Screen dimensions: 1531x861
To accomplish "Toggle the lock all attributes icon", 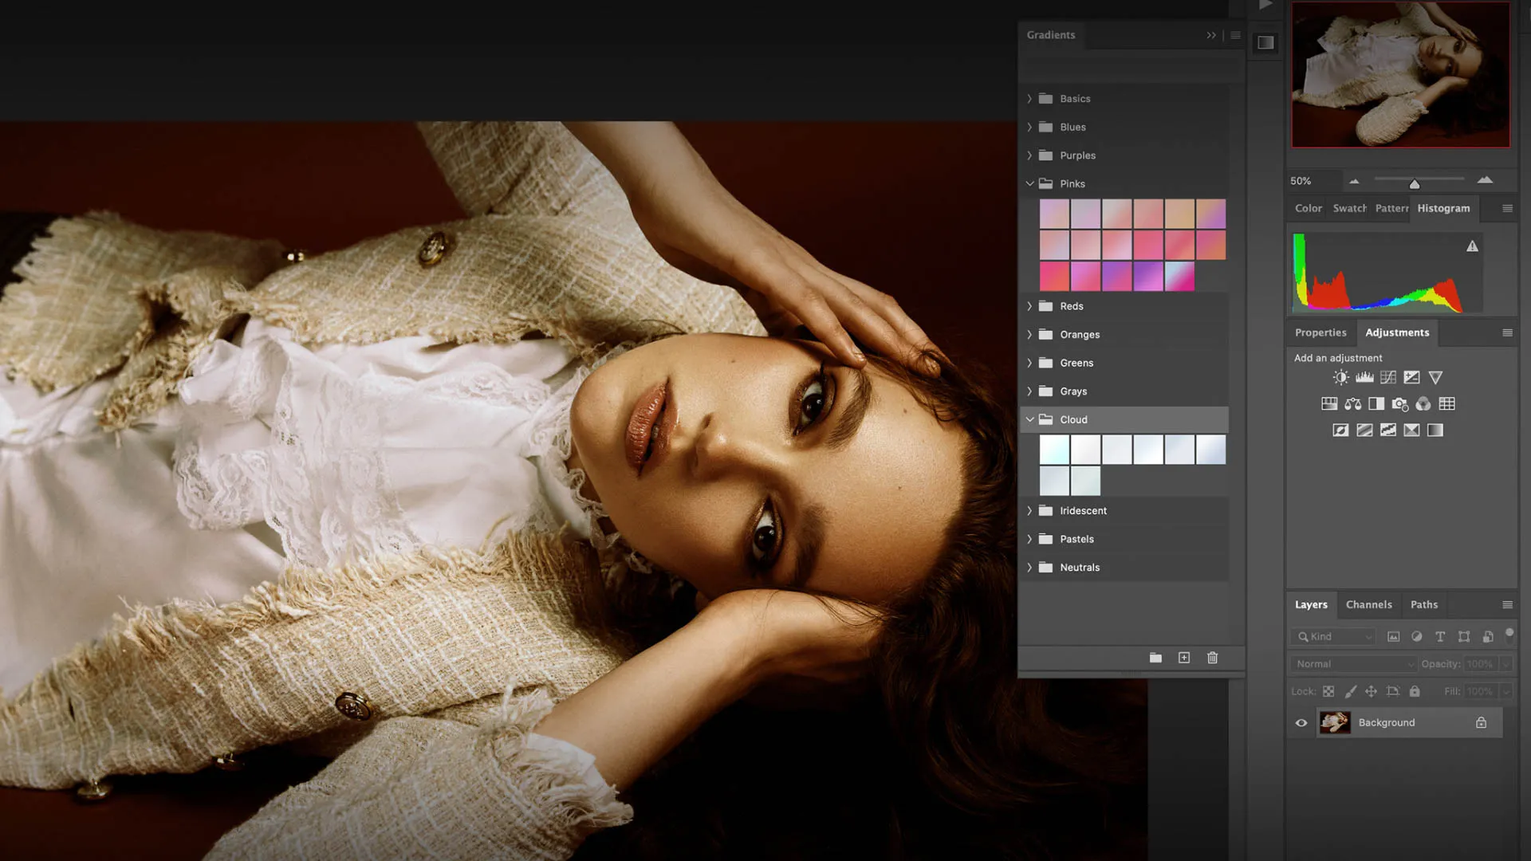I will (x=1415, y=692).
